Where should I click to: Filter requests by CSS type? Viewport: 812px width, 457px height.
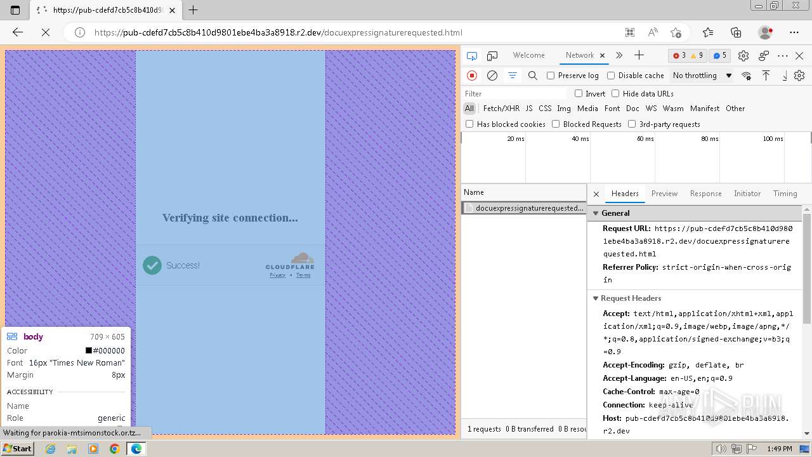coord(545,109)
